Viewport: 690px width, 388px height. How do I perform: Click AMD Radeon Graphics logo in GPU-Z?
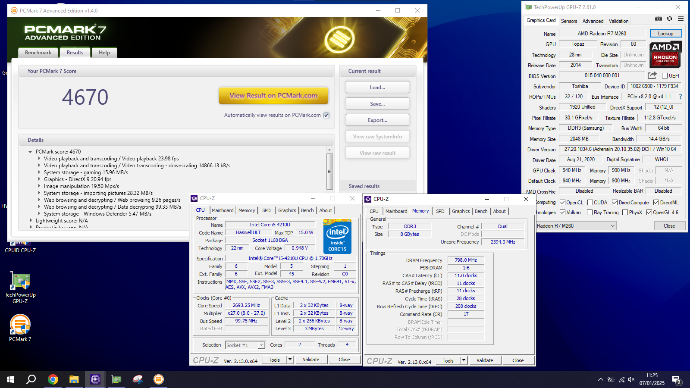click(665, 54)
